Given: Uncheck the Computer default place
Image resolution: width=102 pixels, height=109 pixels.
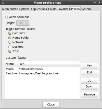Looking at the screenshot, I should [x=10, y=33].
